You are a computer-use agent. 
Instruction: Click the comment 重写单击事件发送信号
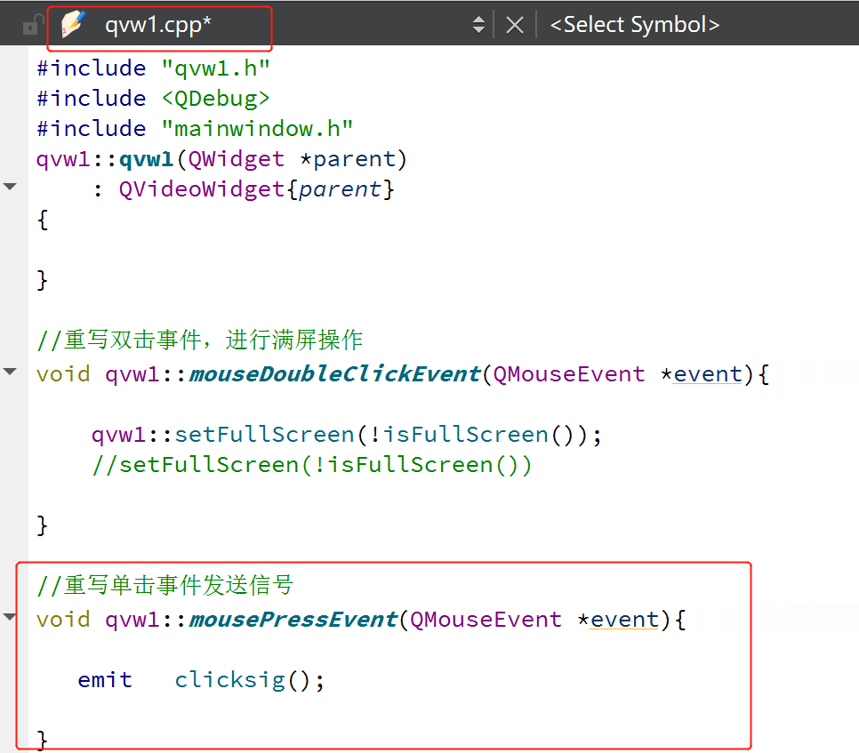point(165,585)
